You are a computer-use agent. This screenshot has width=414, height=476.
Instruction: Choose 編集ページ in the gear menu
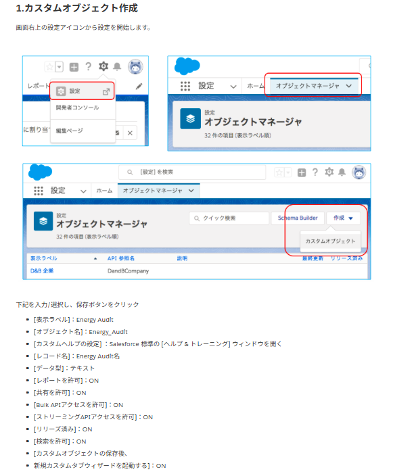click(69, 131)
